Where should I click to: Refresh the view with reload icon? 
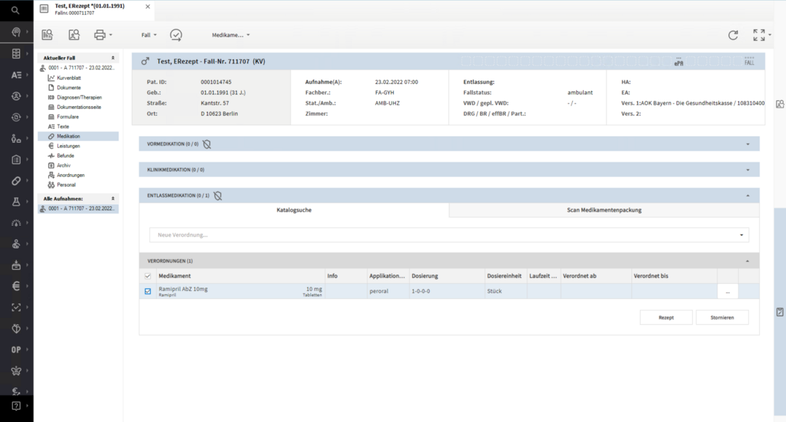click(734, 35)
